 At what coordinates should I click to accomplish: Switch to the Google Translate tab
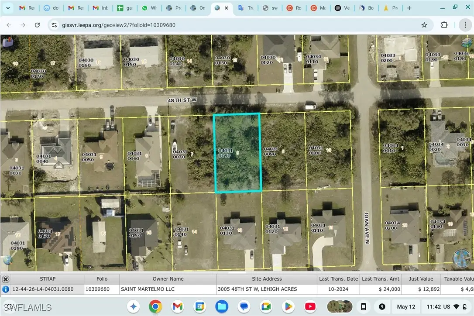(246, 7)
